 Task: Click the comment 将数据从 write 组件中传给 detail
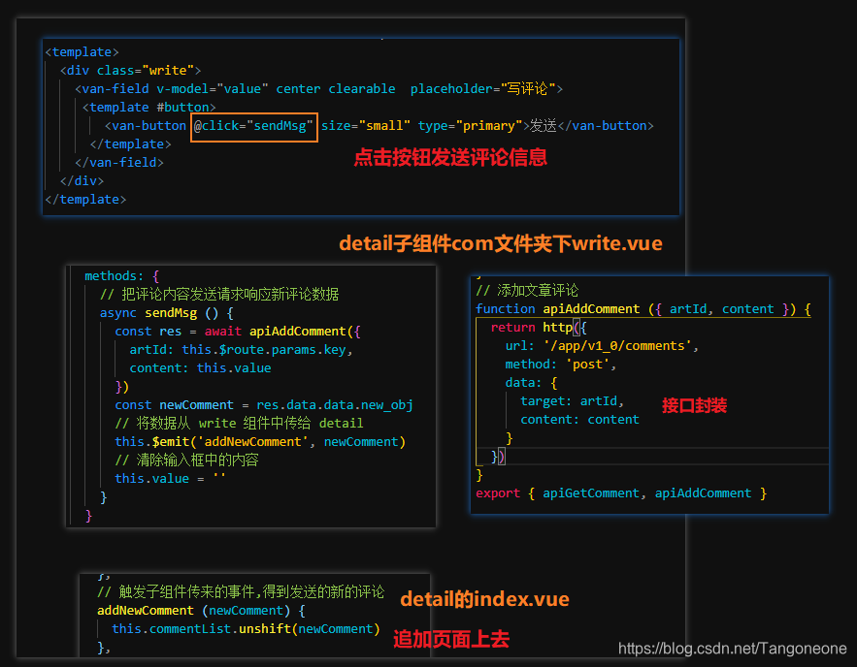[239, 424]
